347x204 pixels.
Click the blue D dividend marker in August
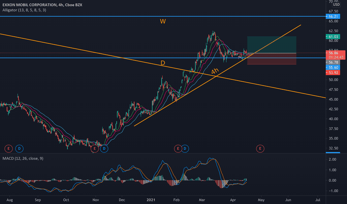pyautogui.click(x=19, y=149)
